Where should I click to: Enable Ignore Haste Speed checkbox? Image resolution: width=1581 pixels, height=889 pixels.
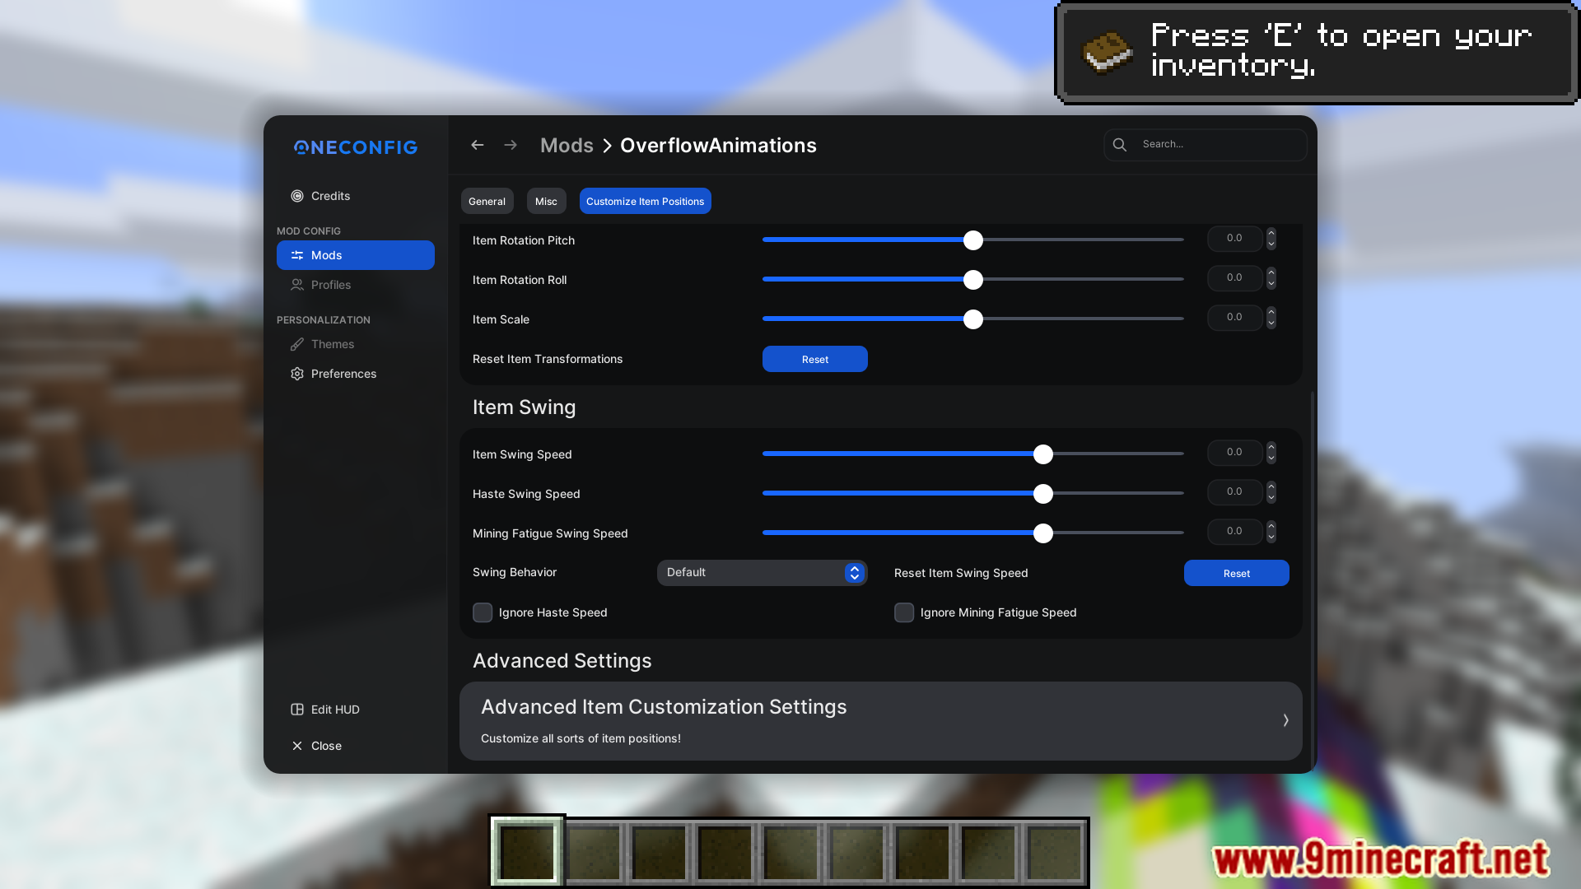pos(483,612)
